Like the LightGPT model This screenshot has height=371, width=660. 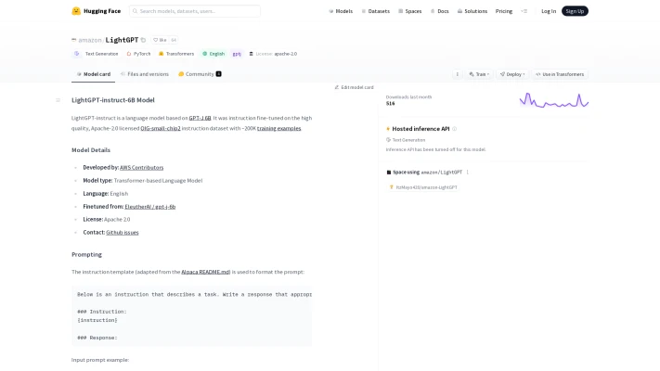(160, 40)
